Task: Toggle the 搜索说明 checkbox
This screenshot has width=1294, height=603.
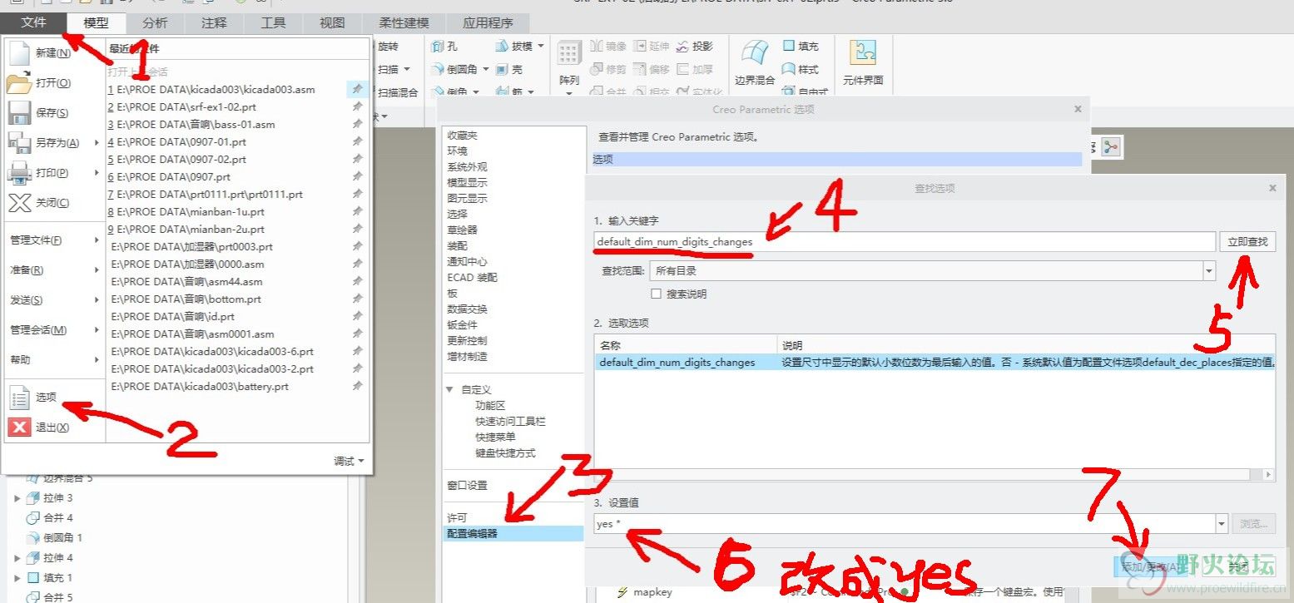Action: (x=657, y=294)
